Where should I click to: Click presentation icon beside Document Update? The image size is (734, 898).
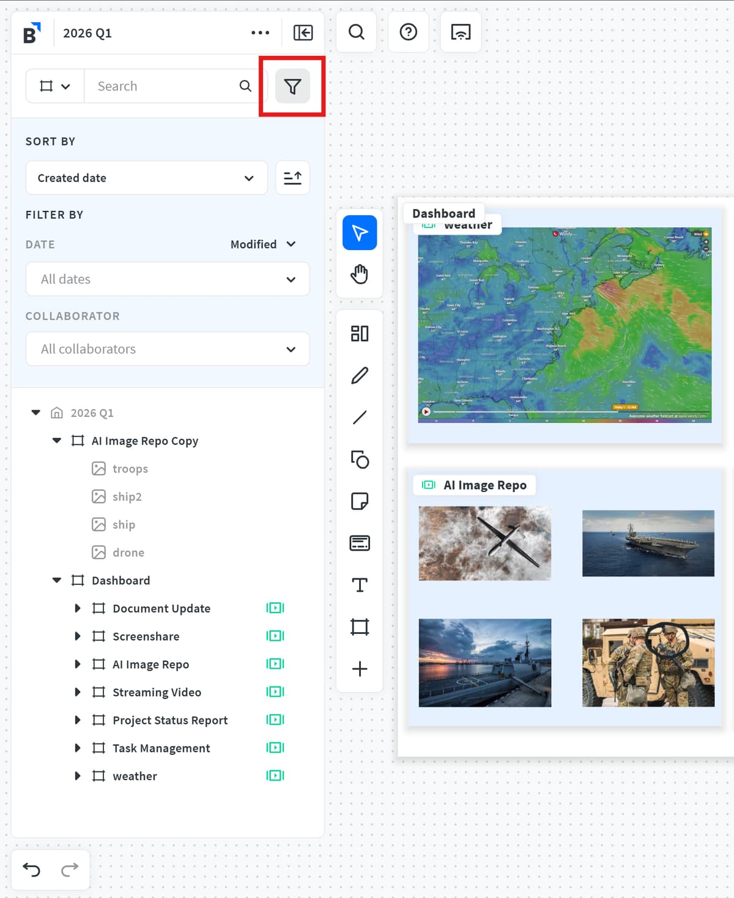tap(275, 608)
